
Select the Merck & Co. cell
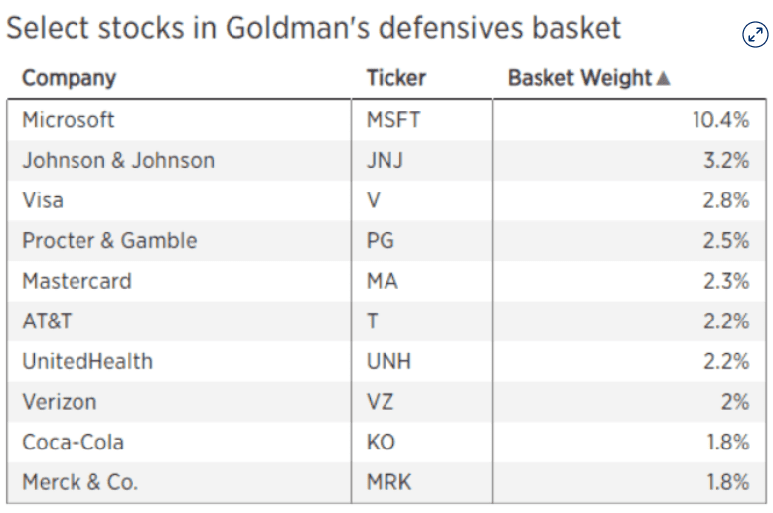(x=80, y=482)
